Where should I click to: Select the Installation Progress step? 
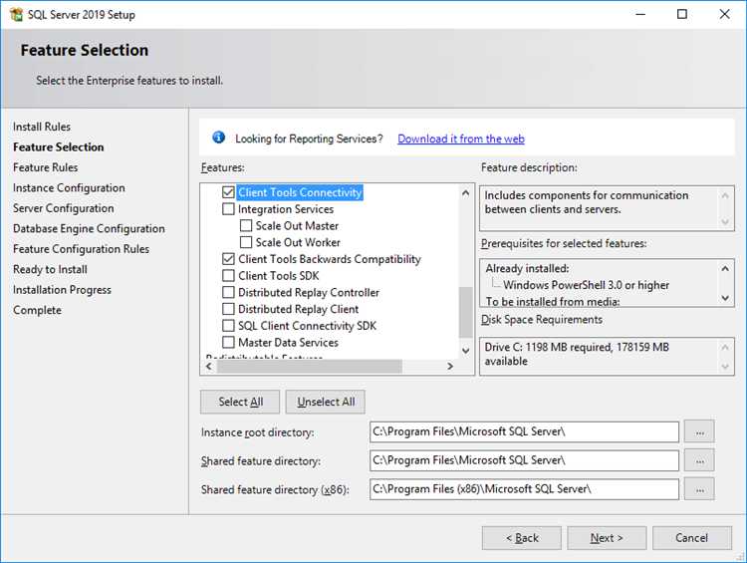coord(62,290)
